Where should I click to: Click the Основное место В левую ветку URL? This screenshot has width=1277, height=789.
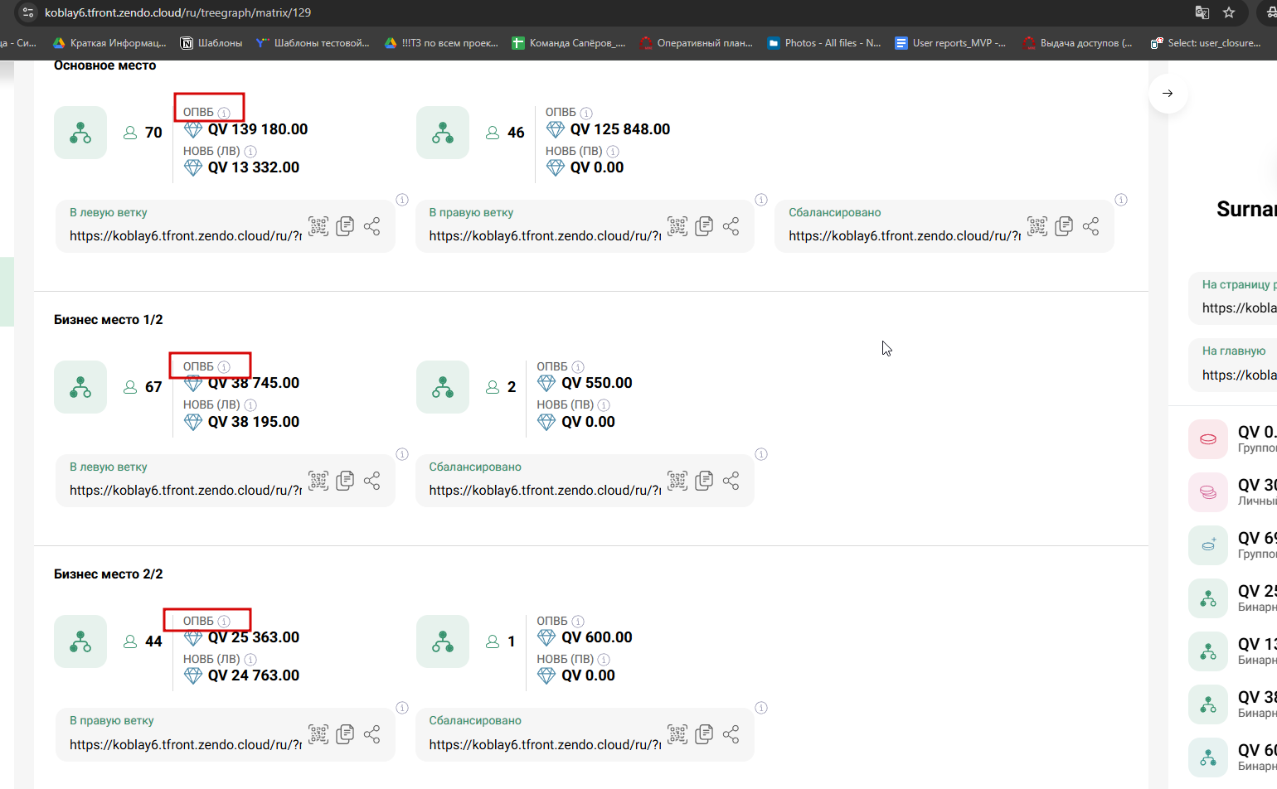click(185, 235)
